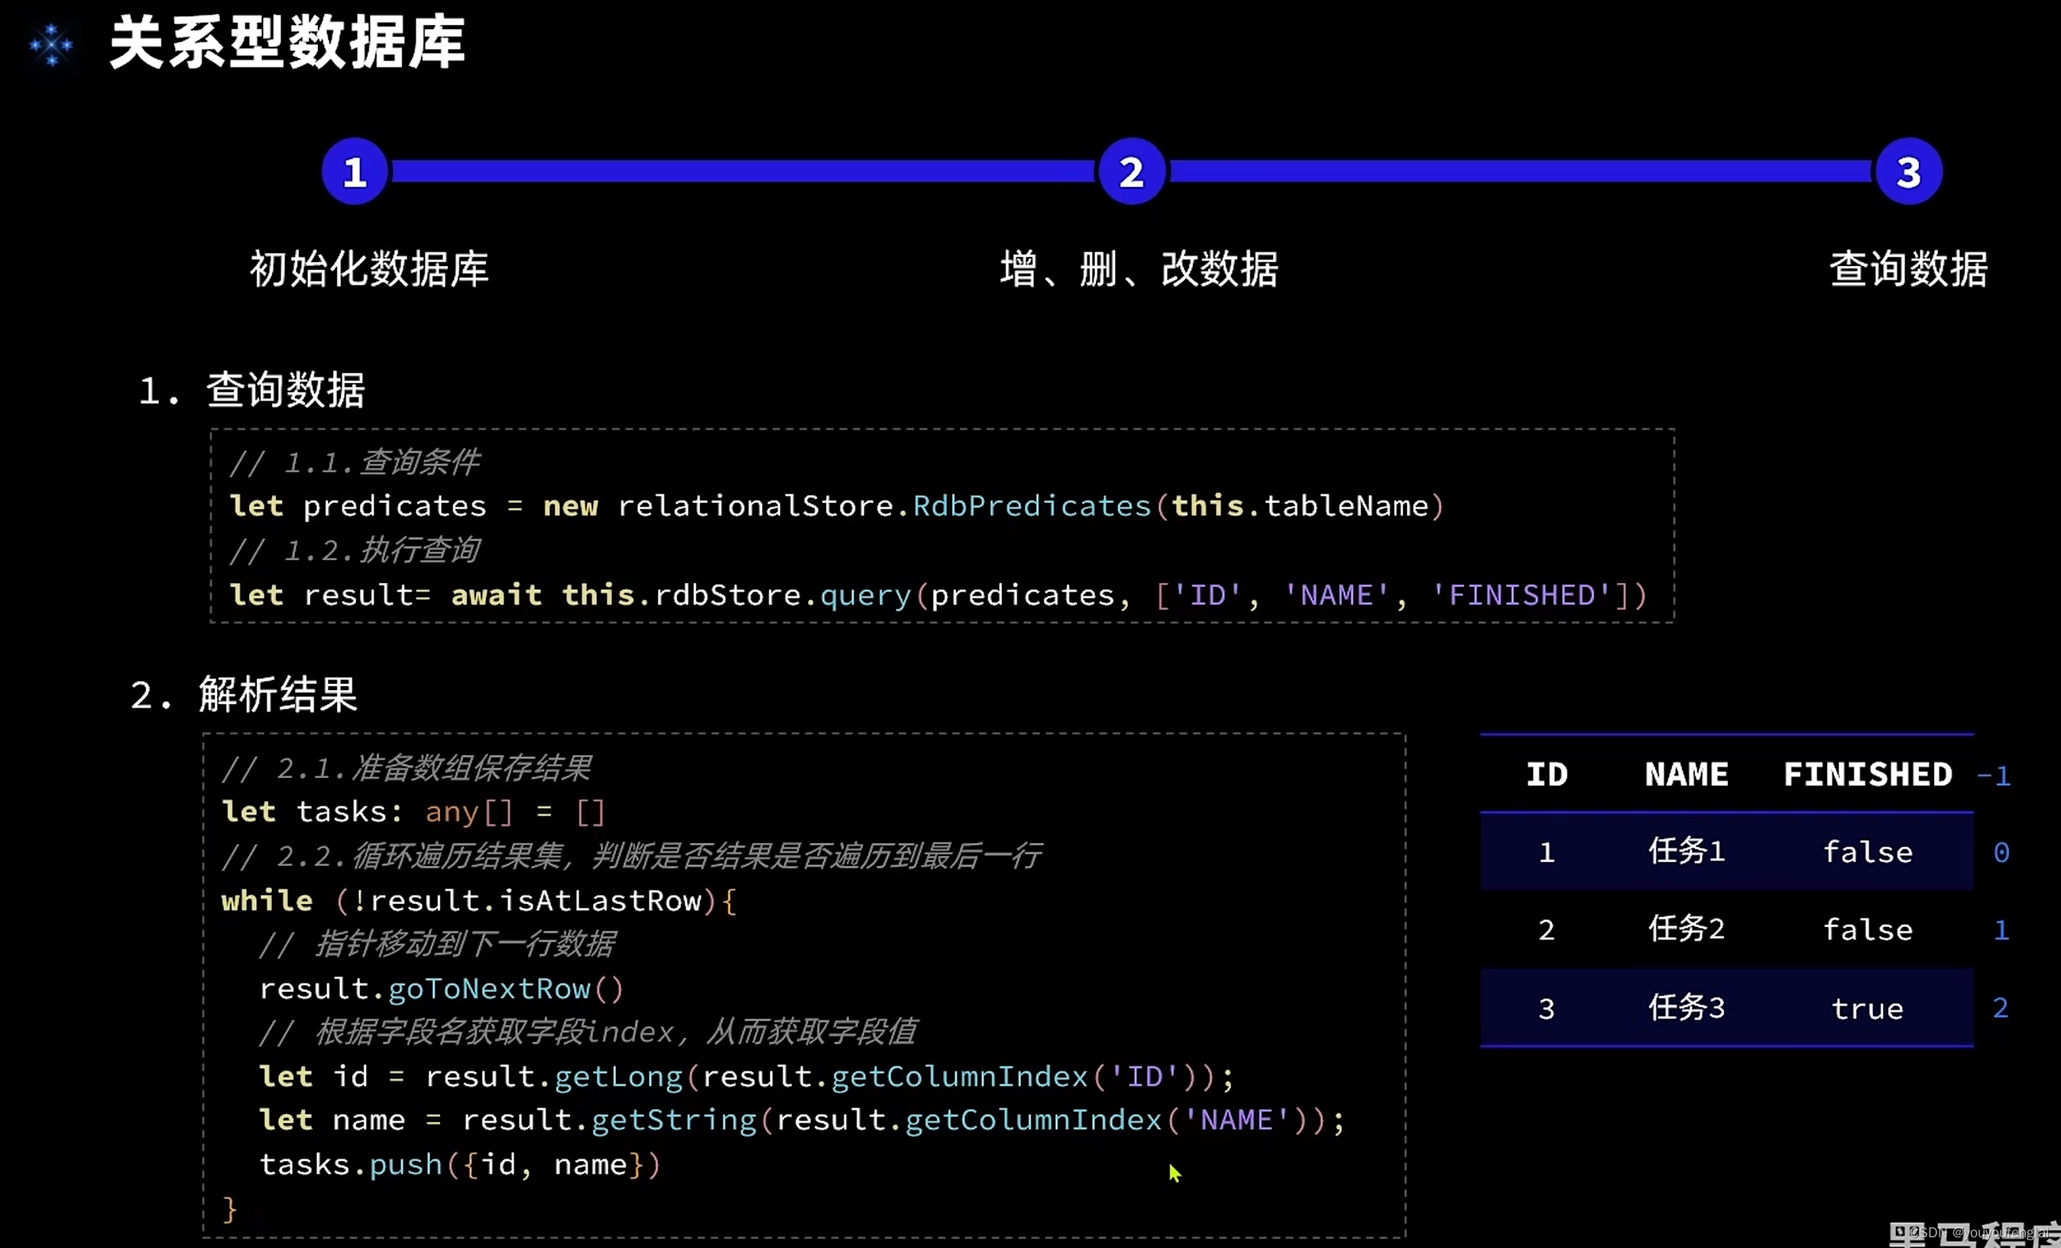Click getLong in the let id line

[x=619, y=1077]
